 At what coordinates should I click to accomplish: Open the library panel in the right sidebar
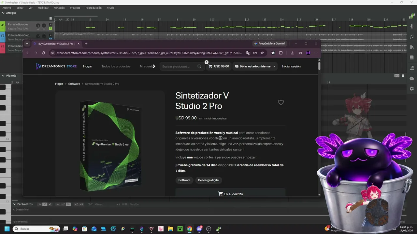[x=412, y=47]
